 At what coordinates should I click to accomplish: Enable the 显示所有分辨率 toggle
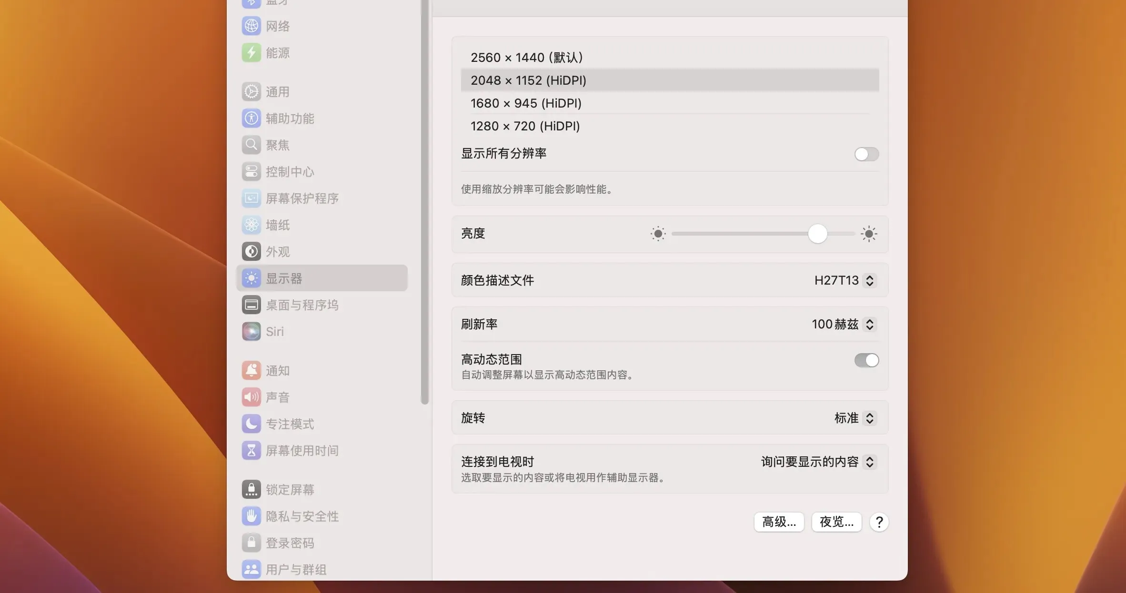pos(866,154)
